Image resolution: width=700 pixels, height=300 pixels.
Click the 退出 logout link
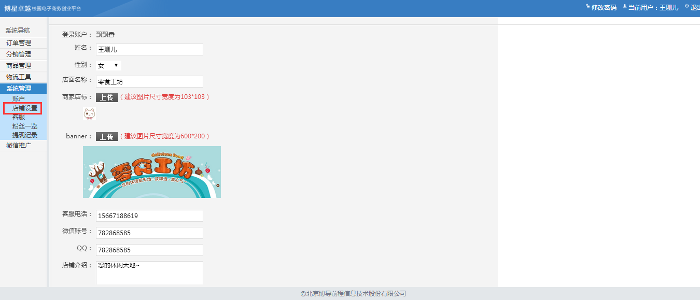pyautogui.click(x=694, y=8)
